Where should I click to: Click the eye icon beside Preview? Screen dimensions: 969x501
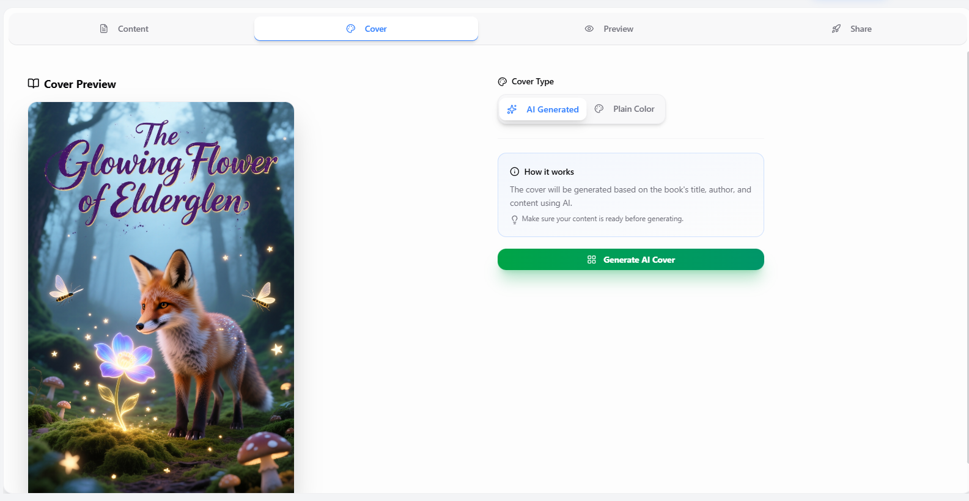pos(589,29)
